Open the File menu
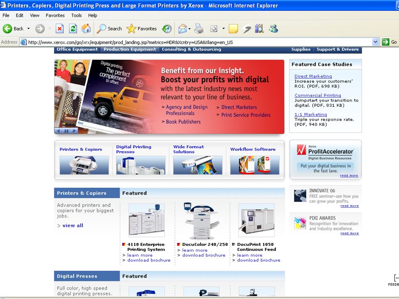The image size is (399, 299). coord(6,15)
